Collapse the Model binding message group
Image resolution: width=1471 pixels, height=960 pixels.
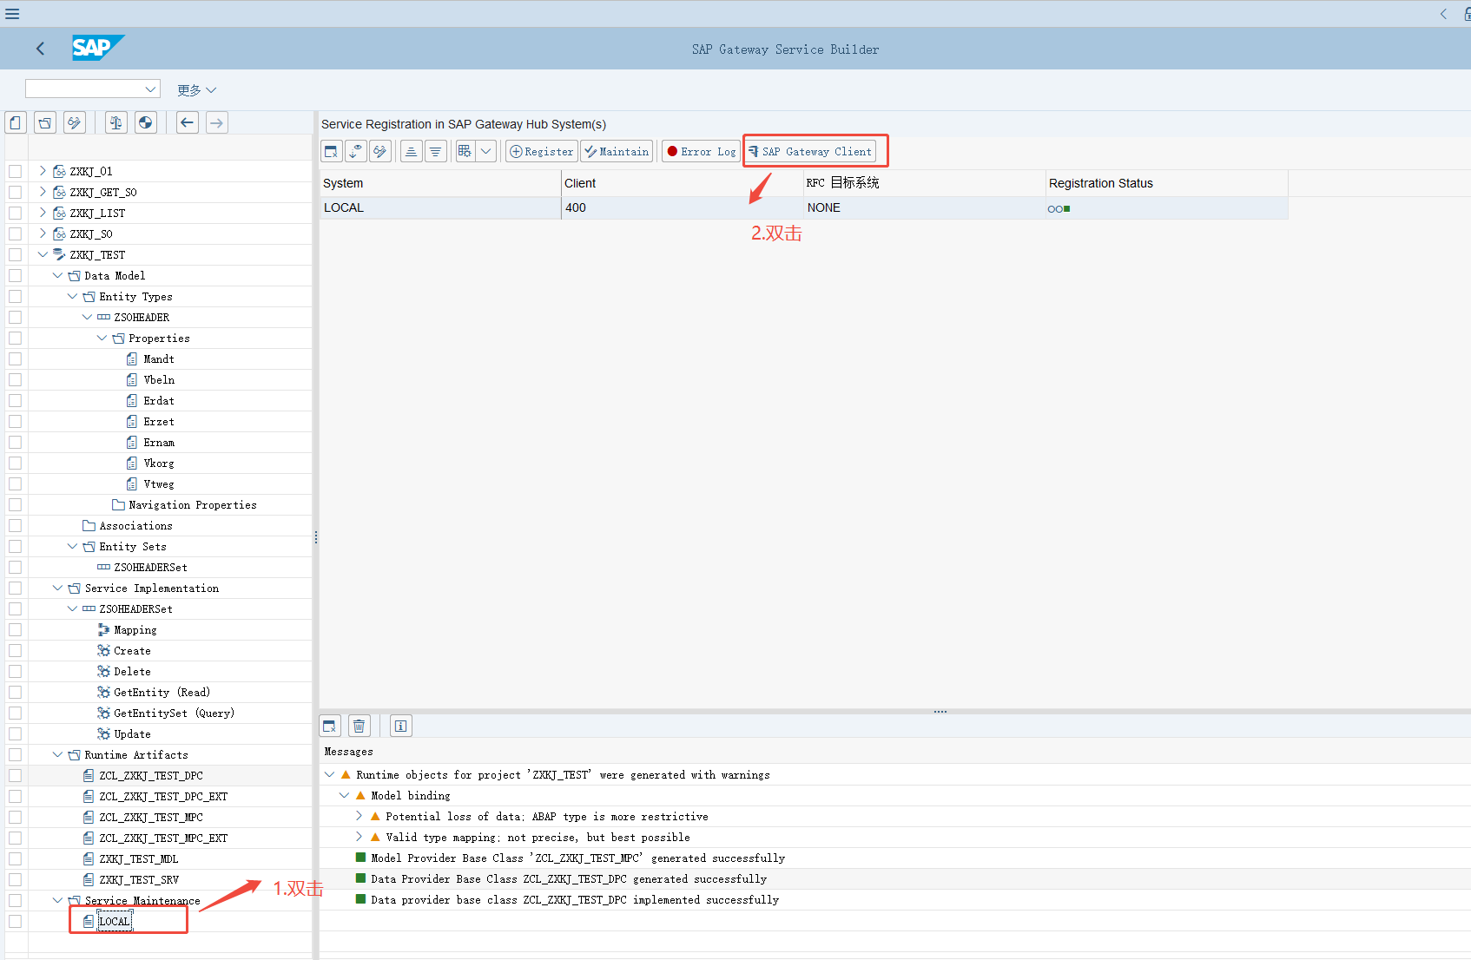click(344, 796)
